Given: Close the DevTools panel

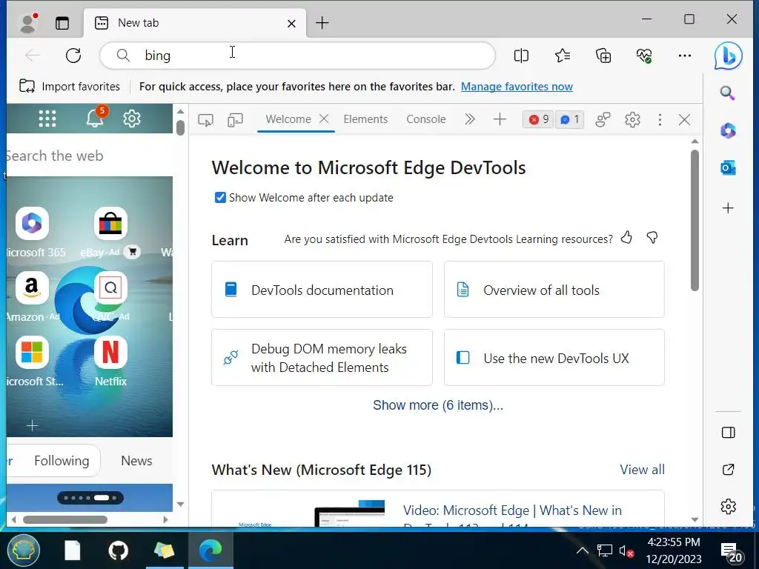Looking at the screenshot, I should (684, 119).
